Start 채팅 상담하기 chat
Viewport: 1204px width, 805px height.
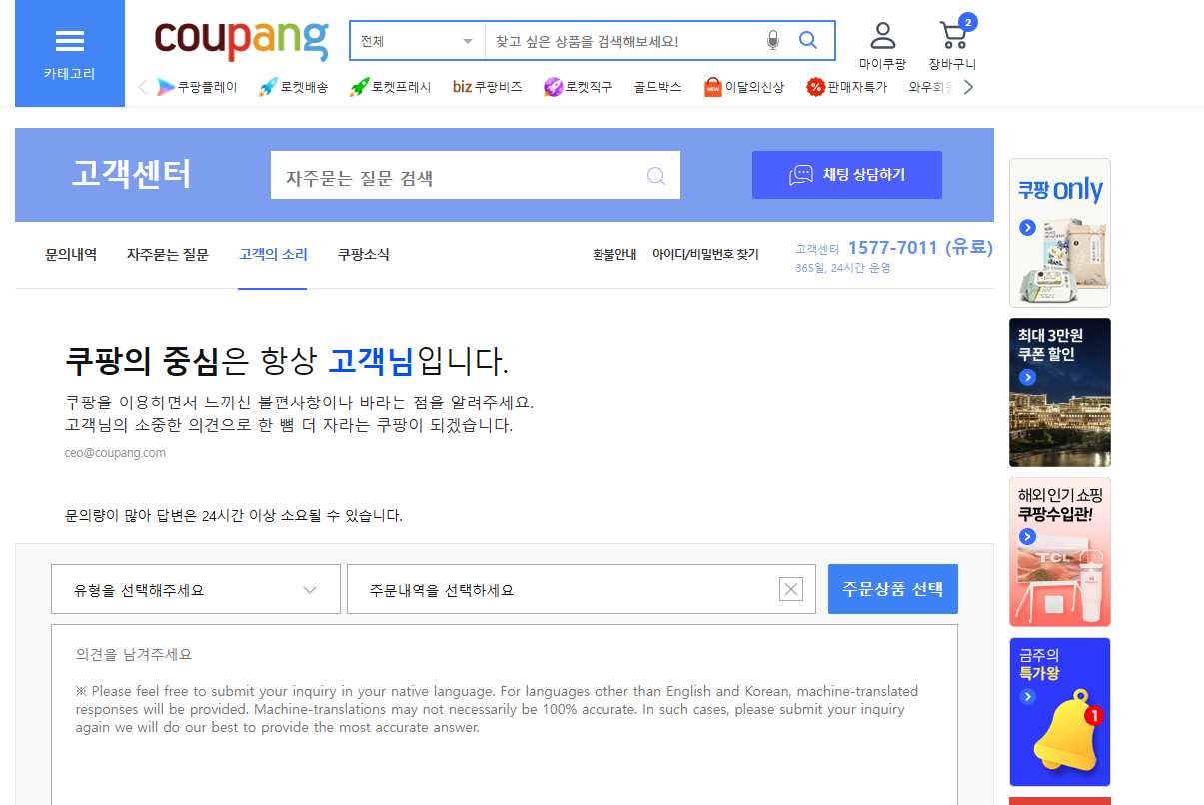click(847, 175)
